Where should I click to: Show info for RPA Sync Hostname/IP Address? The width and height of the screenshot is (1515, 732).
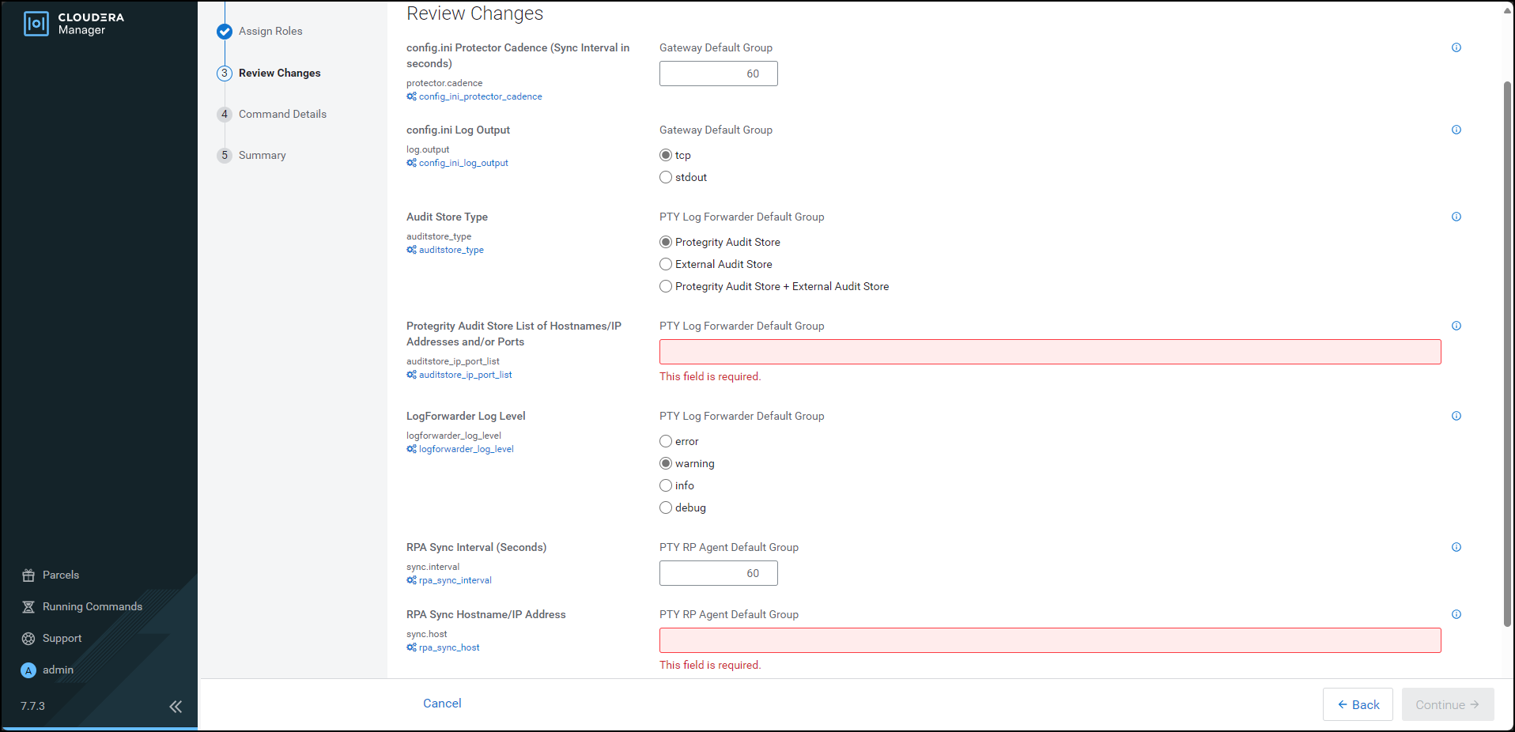pos(1456,614)
